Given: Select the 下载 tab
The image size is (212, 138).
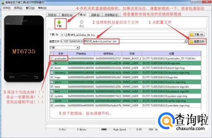Looking at the screenshot, I should (x=82, y=15).
